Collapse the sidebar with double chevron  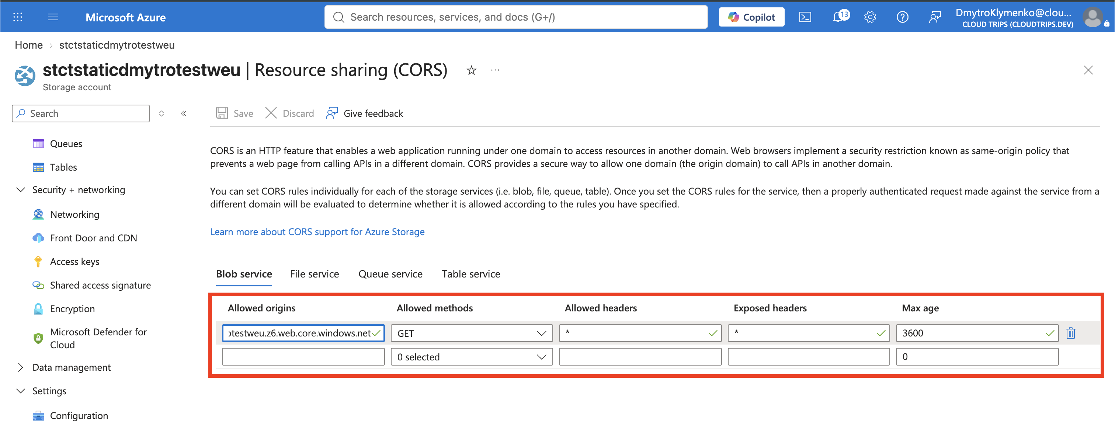pos(184,113)
